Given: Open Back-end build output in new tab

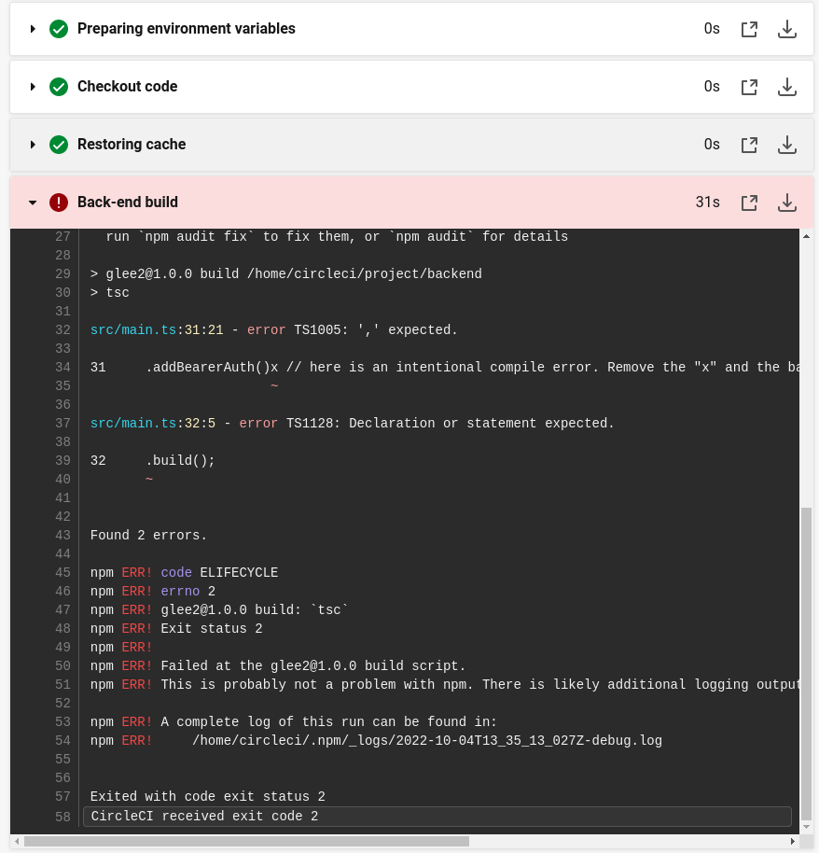Looking at the screenshot, I should point(749,203).
